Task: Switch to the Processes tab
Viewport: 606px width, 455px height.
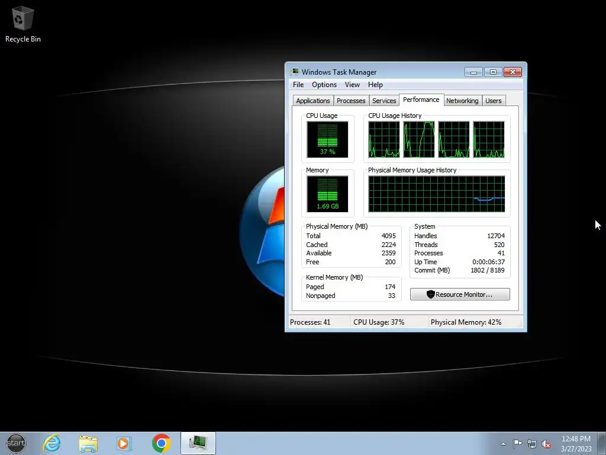Action: click(x=351, y=101)
